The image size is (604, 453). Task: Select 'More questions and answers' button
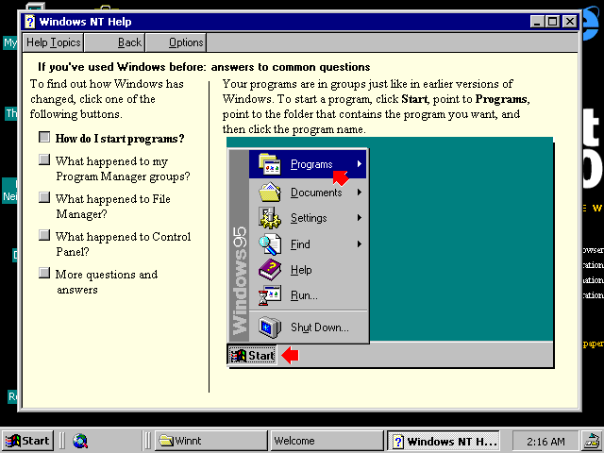pos(44,273)
